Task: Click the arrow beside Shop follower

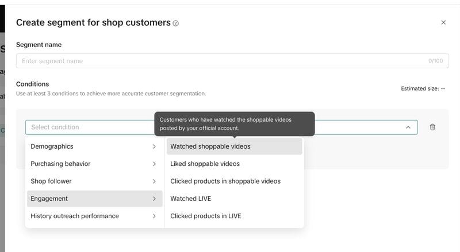Action: pos(154,181)
